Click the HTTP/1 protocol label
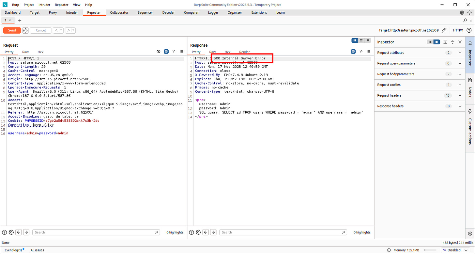This screenshot has height=254, width=475. click(x=458, y=30)
